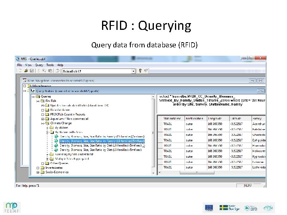Expand the Invertebrates node

pyautogui.click(x=38, y=168)
